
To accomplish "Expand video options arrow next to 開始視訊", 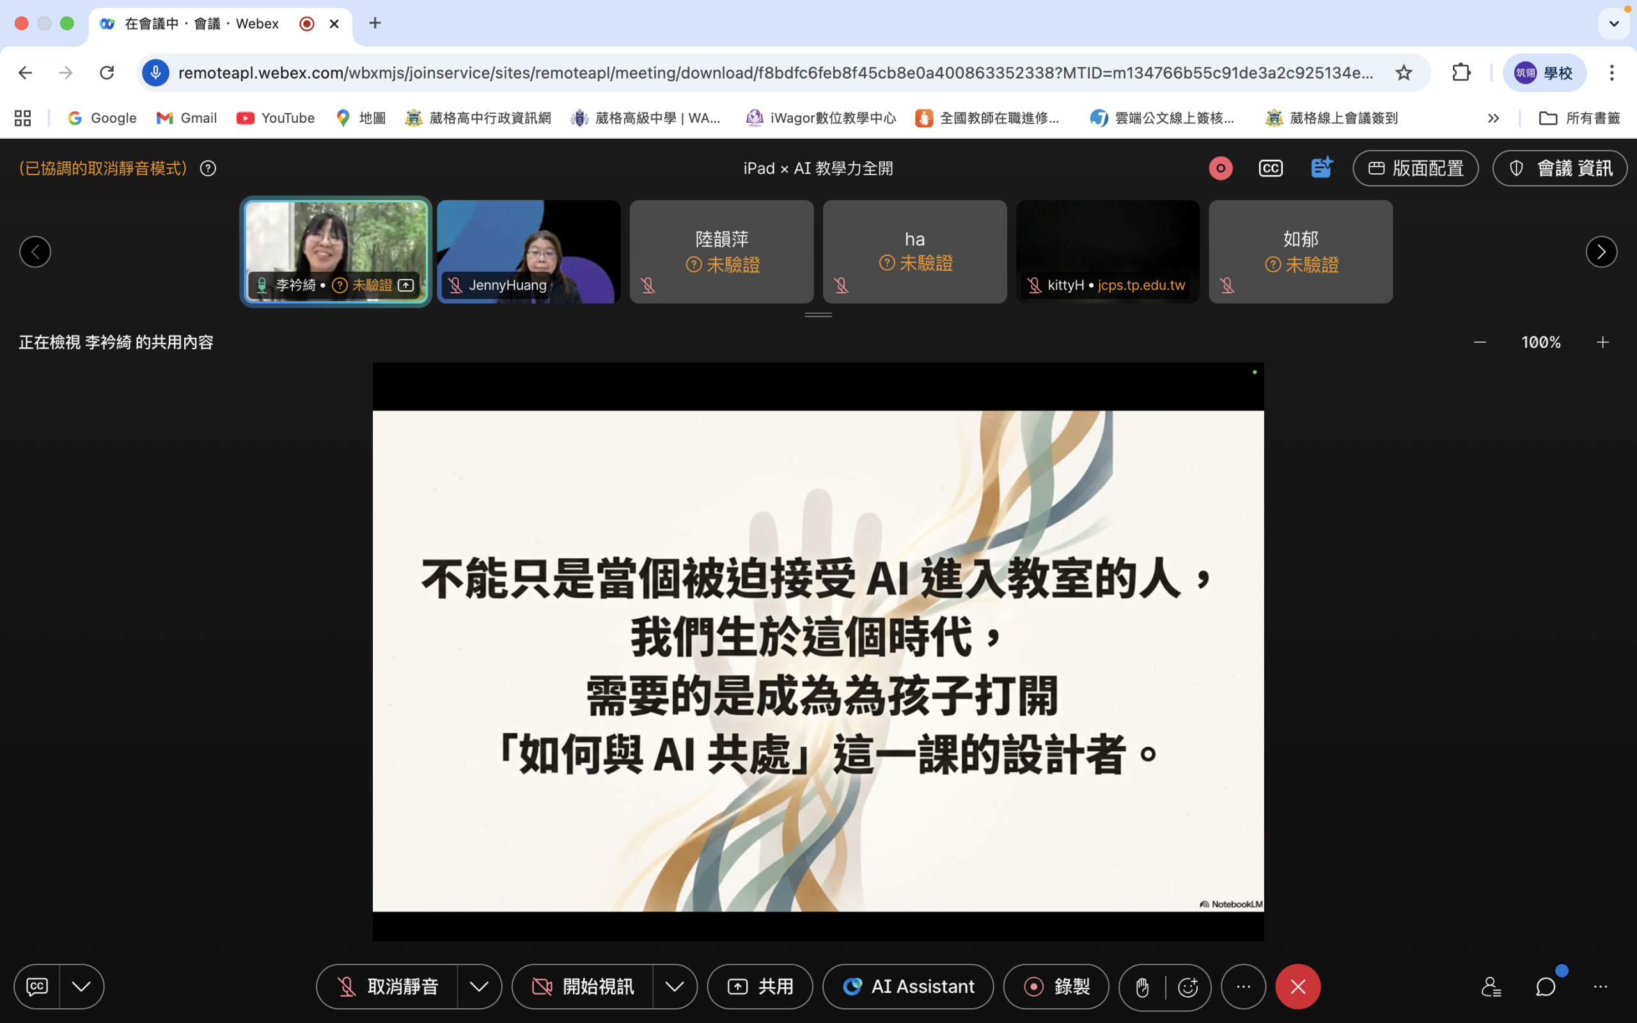I will tap(675, 987).
